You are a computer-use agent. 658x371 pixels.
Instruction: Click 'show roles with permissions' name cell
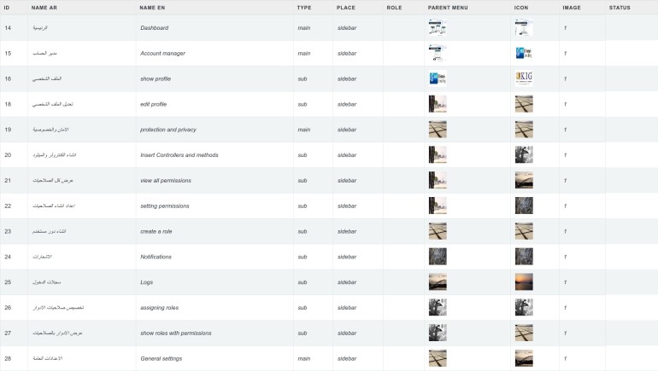coord(175,333)
